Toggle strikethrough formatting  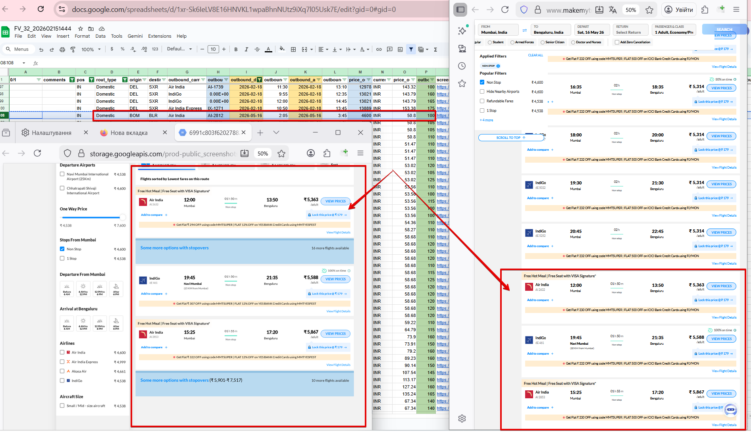pos(257,49)
